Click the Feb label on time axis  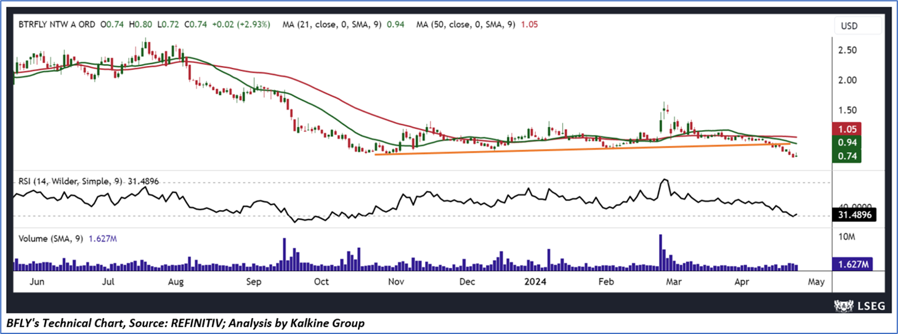click(607, 282)
